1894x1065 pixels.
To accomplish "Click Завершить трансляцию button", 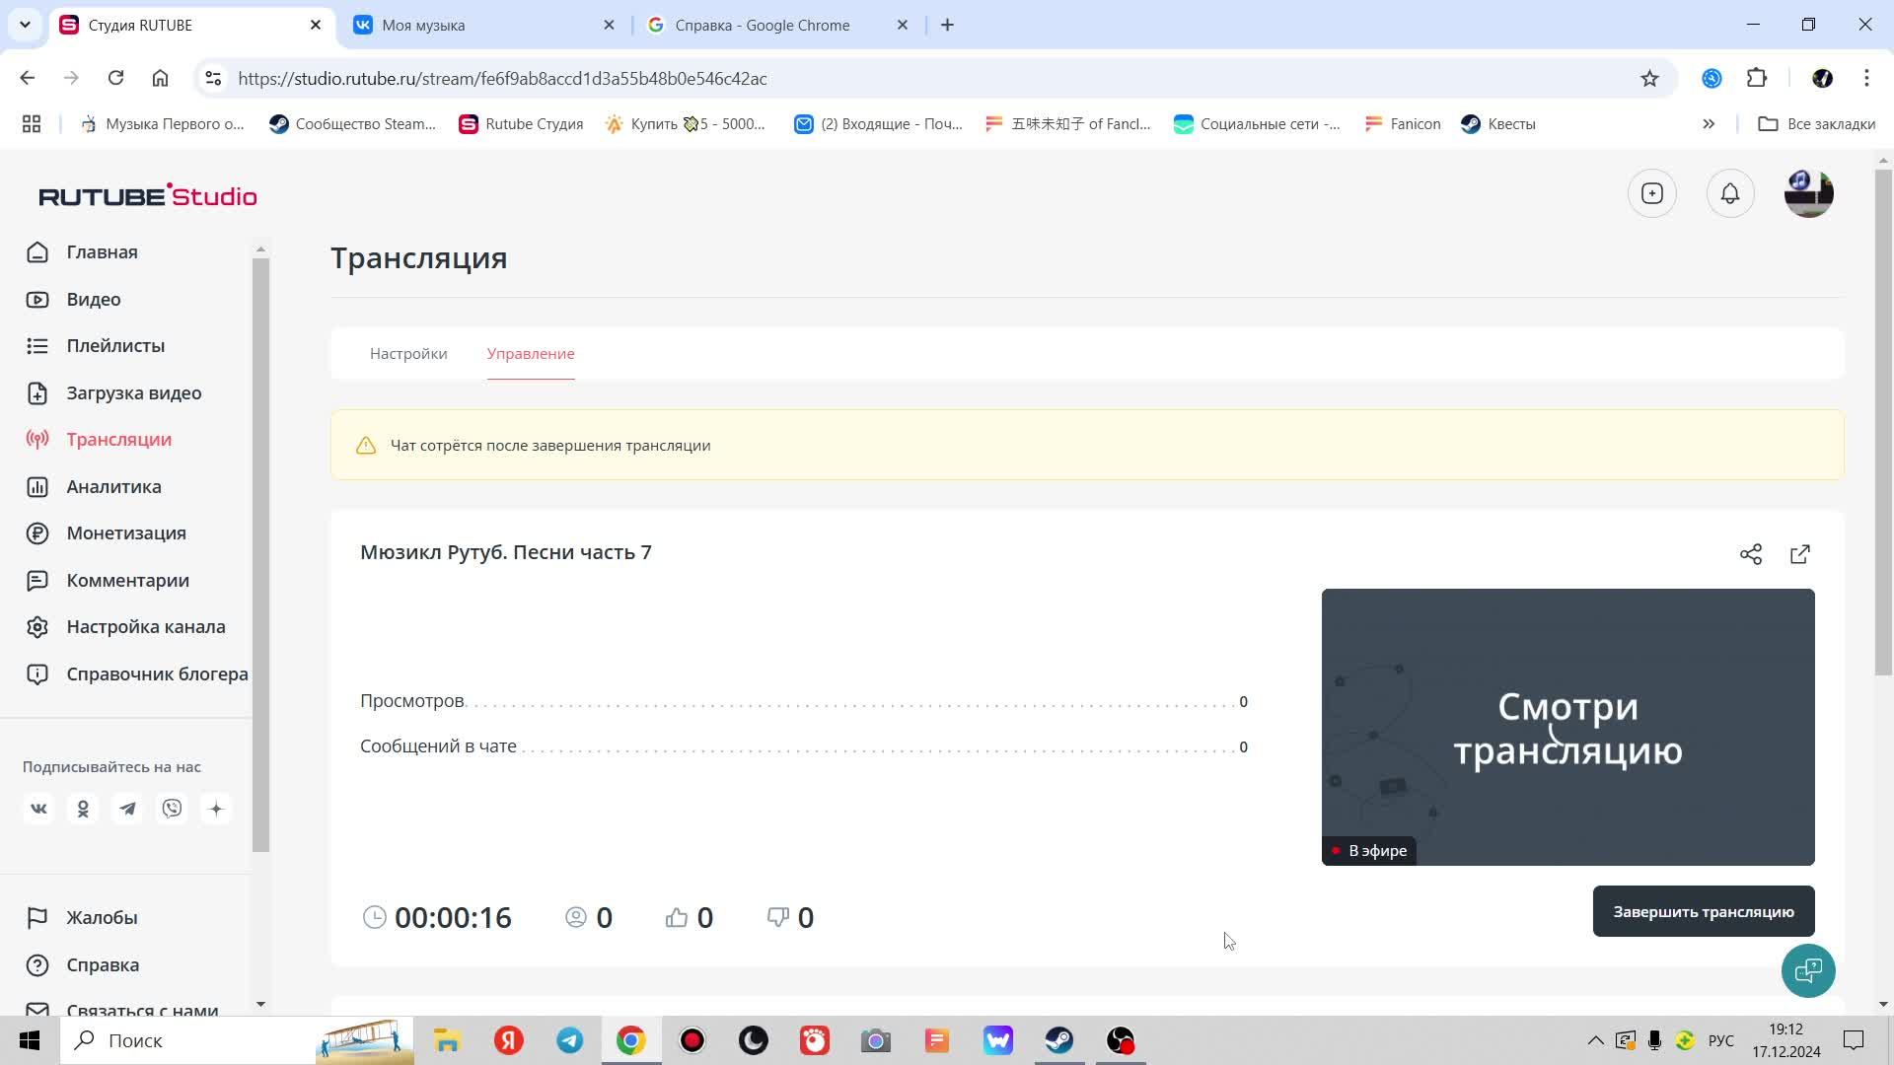I will point(1703,912).
